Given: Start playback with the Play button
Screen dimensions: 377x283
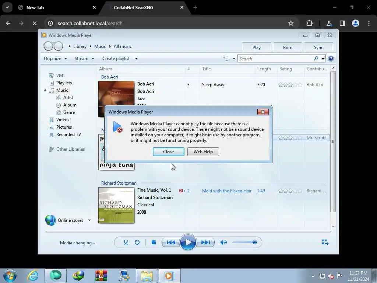Looking at the screenshot, I should click(x=188, y=242).
